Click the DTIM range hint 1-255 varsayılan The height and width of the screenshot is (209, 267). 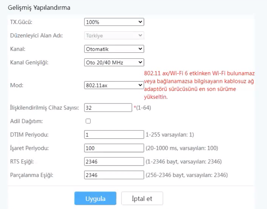(170, 135)
